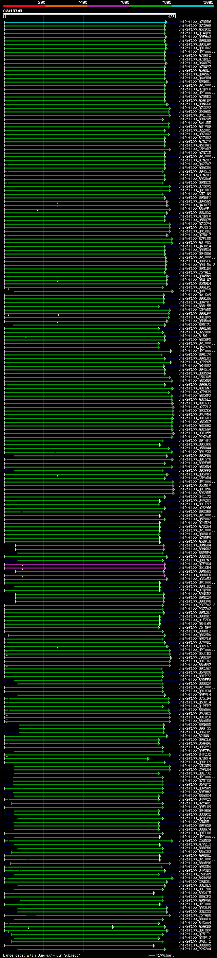Open the UniRef100_Q14QP8 hit label
217x958 pixels.
point(195,33)
